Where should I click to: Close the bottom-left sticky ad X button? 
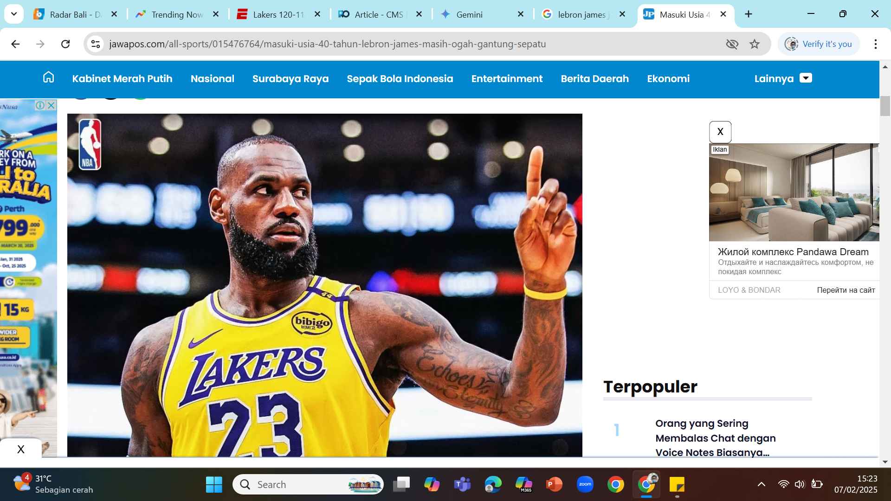pos(21,449)
